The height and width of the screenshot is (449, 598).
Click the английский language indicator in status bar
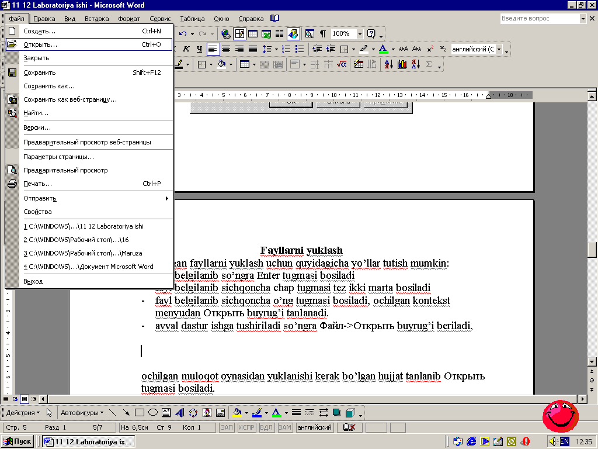pyautogui.click(x=315, y=427)
